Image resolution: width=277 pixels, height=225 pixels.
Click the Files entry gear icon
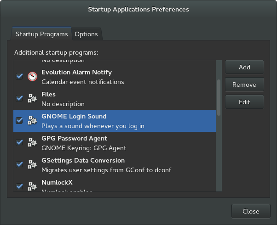click(32, 98)
